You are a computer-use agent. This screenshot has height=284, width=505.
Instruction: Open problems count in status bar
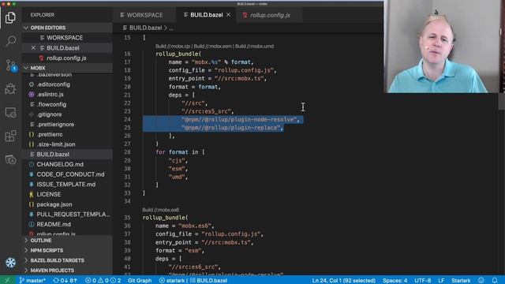[103, 281]
